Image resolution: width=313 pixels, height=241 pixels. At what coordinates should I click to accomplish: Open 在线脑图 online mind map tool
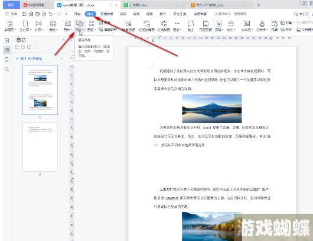pos(164,26)
